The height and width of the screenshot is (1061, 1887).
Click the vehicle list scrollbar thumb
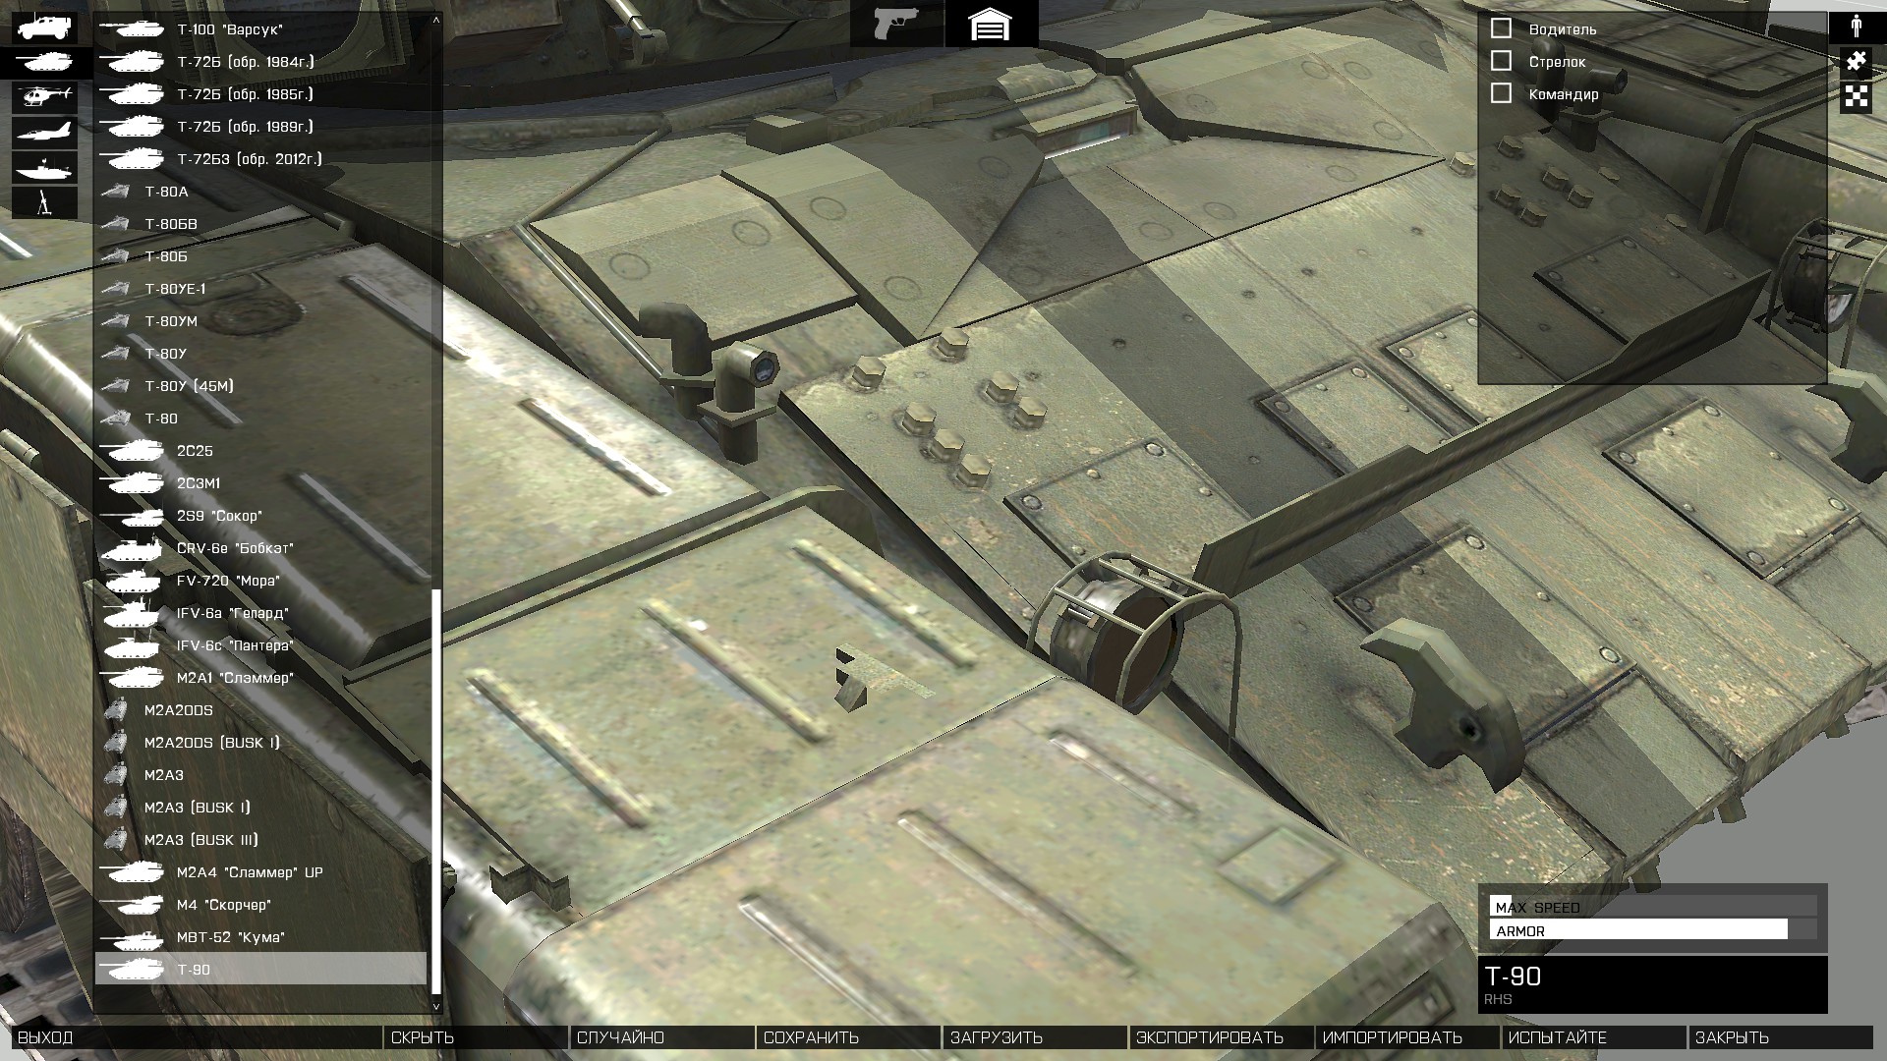pyautogui.click(x=436, y=791)
